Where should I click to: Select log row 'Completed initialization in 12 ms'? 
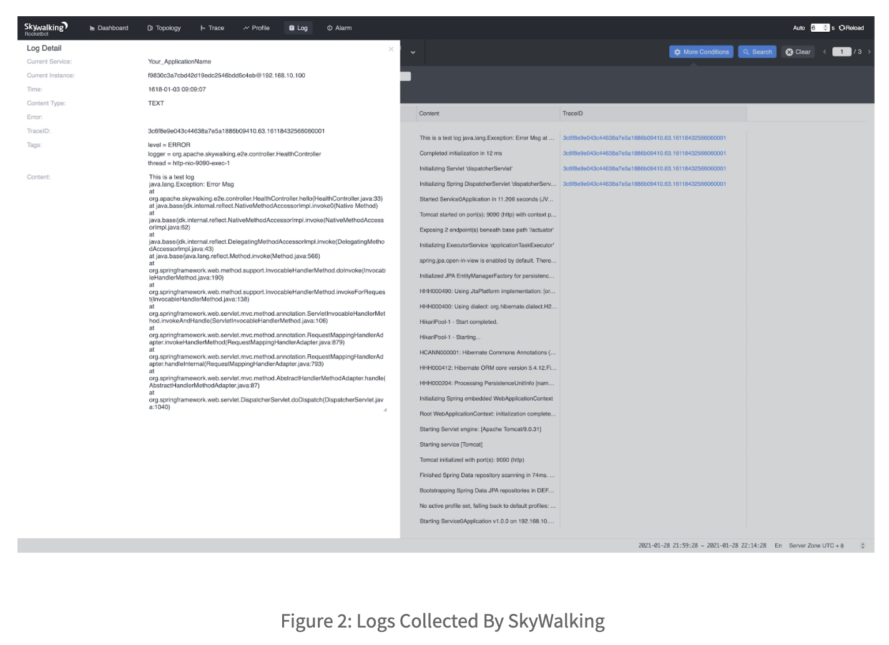(461, 153)
